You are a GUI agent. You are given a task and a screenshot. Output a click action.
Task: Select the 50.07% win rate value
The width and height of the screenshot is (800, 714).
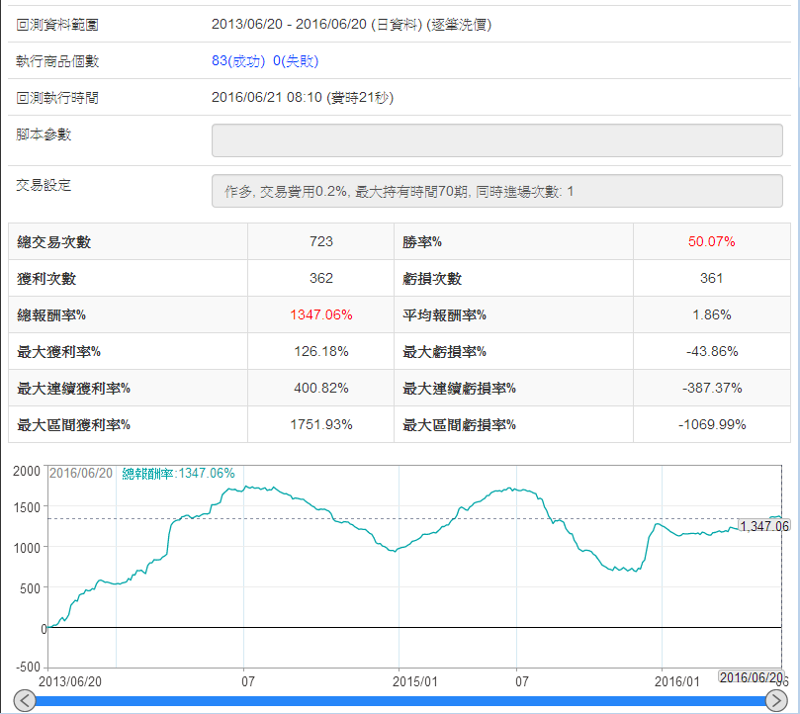711,242
